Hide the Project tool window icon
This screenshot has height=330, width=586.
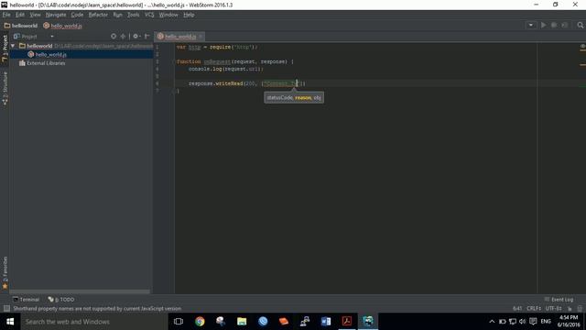pyautogui.click(x=146, y=37)
